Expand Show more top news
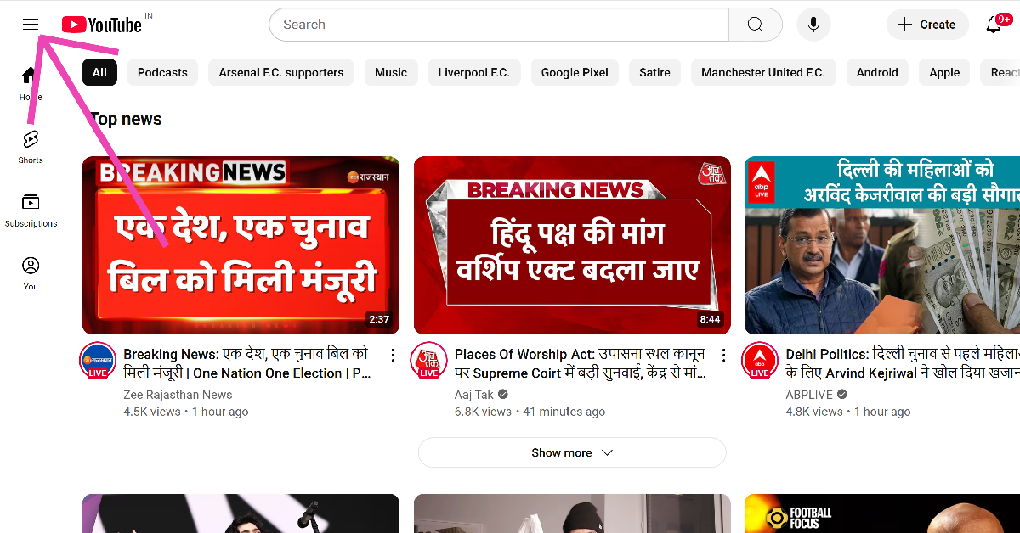 click(x=572, y=452)
